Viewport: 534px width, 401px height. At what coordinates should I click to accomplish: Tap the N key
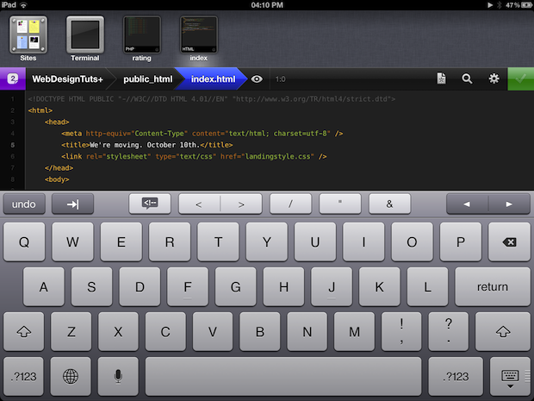pos(307,331)
